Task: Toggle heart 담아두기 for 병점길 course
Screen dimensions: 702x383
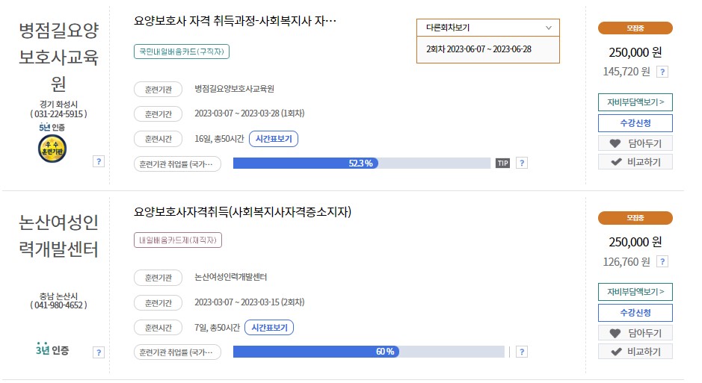Action: (x=635, y=143)
